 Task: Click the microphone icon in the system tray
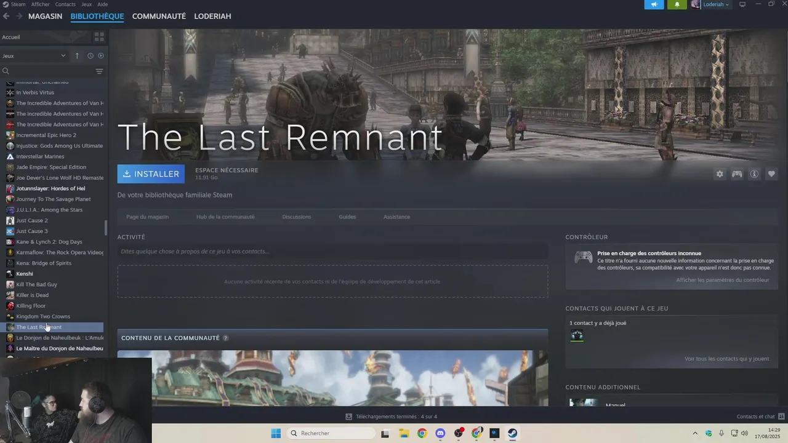(x=722, y=433)
